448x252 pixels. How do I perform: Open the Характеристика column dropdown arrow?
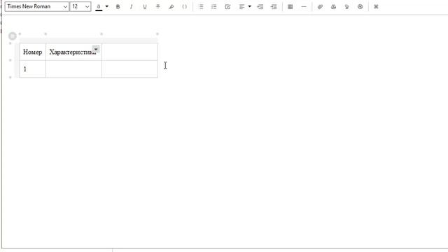tap(96, 49)
